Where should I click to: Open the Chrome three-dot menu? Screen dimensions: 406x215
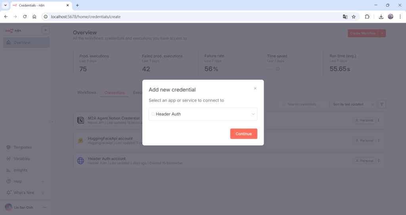[x=400, y=17]
